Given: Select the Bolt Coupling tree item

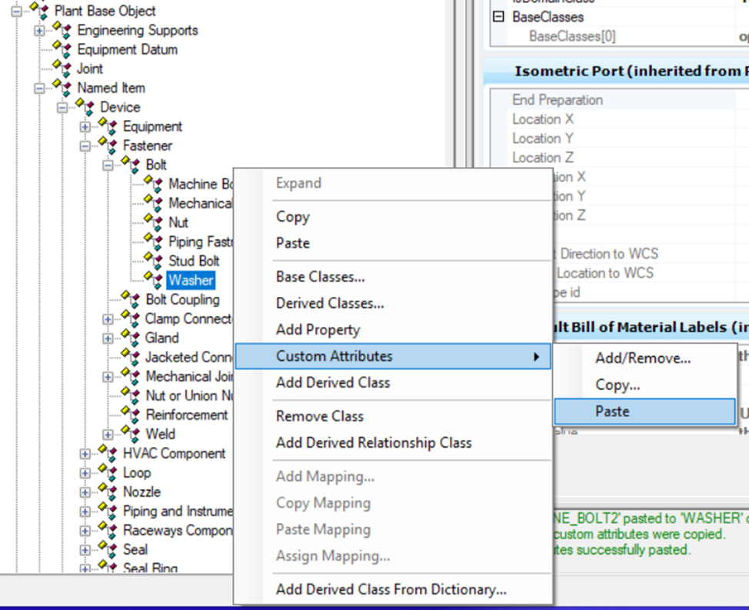Looking at the screenshot, I should coord(183,299).
